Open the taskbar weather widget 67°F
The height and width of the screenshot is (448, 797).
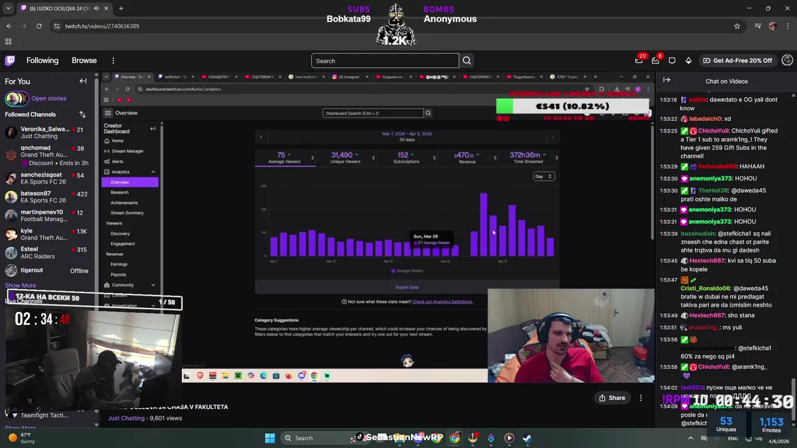click(22, 438)
